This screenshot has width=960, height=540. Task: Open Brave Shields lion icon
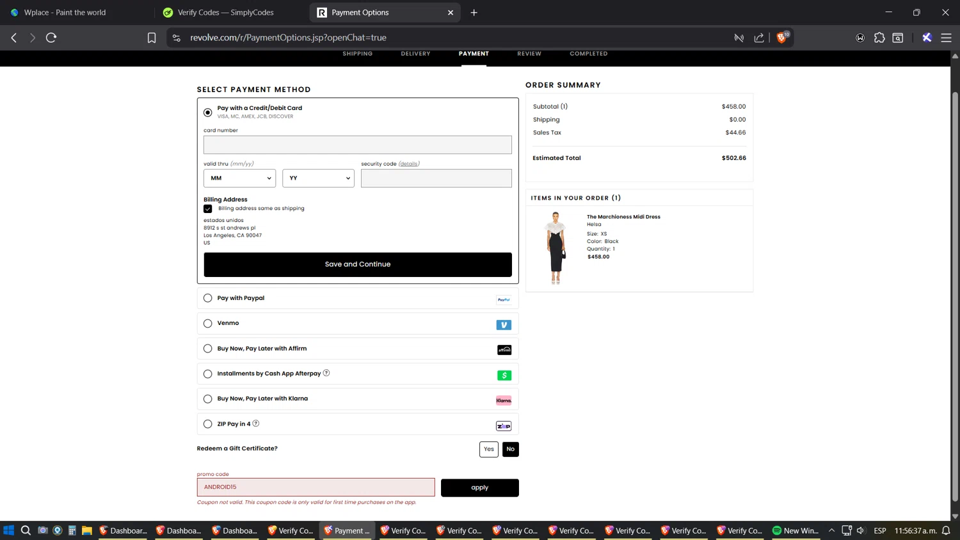pos(781,38)
